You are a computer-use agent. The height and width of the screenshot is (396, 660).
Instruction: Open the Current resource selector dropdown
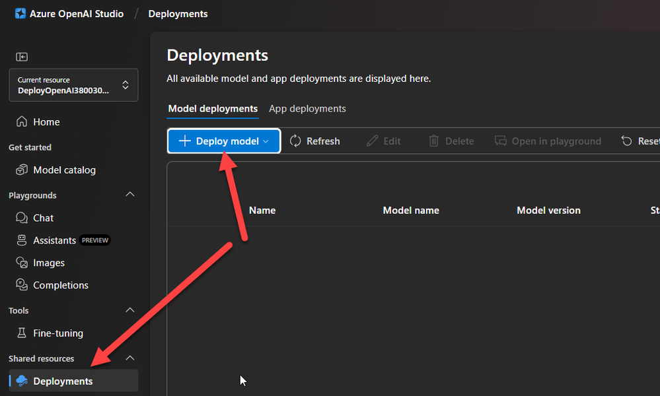pyautogui.click(x=73, y=85)
